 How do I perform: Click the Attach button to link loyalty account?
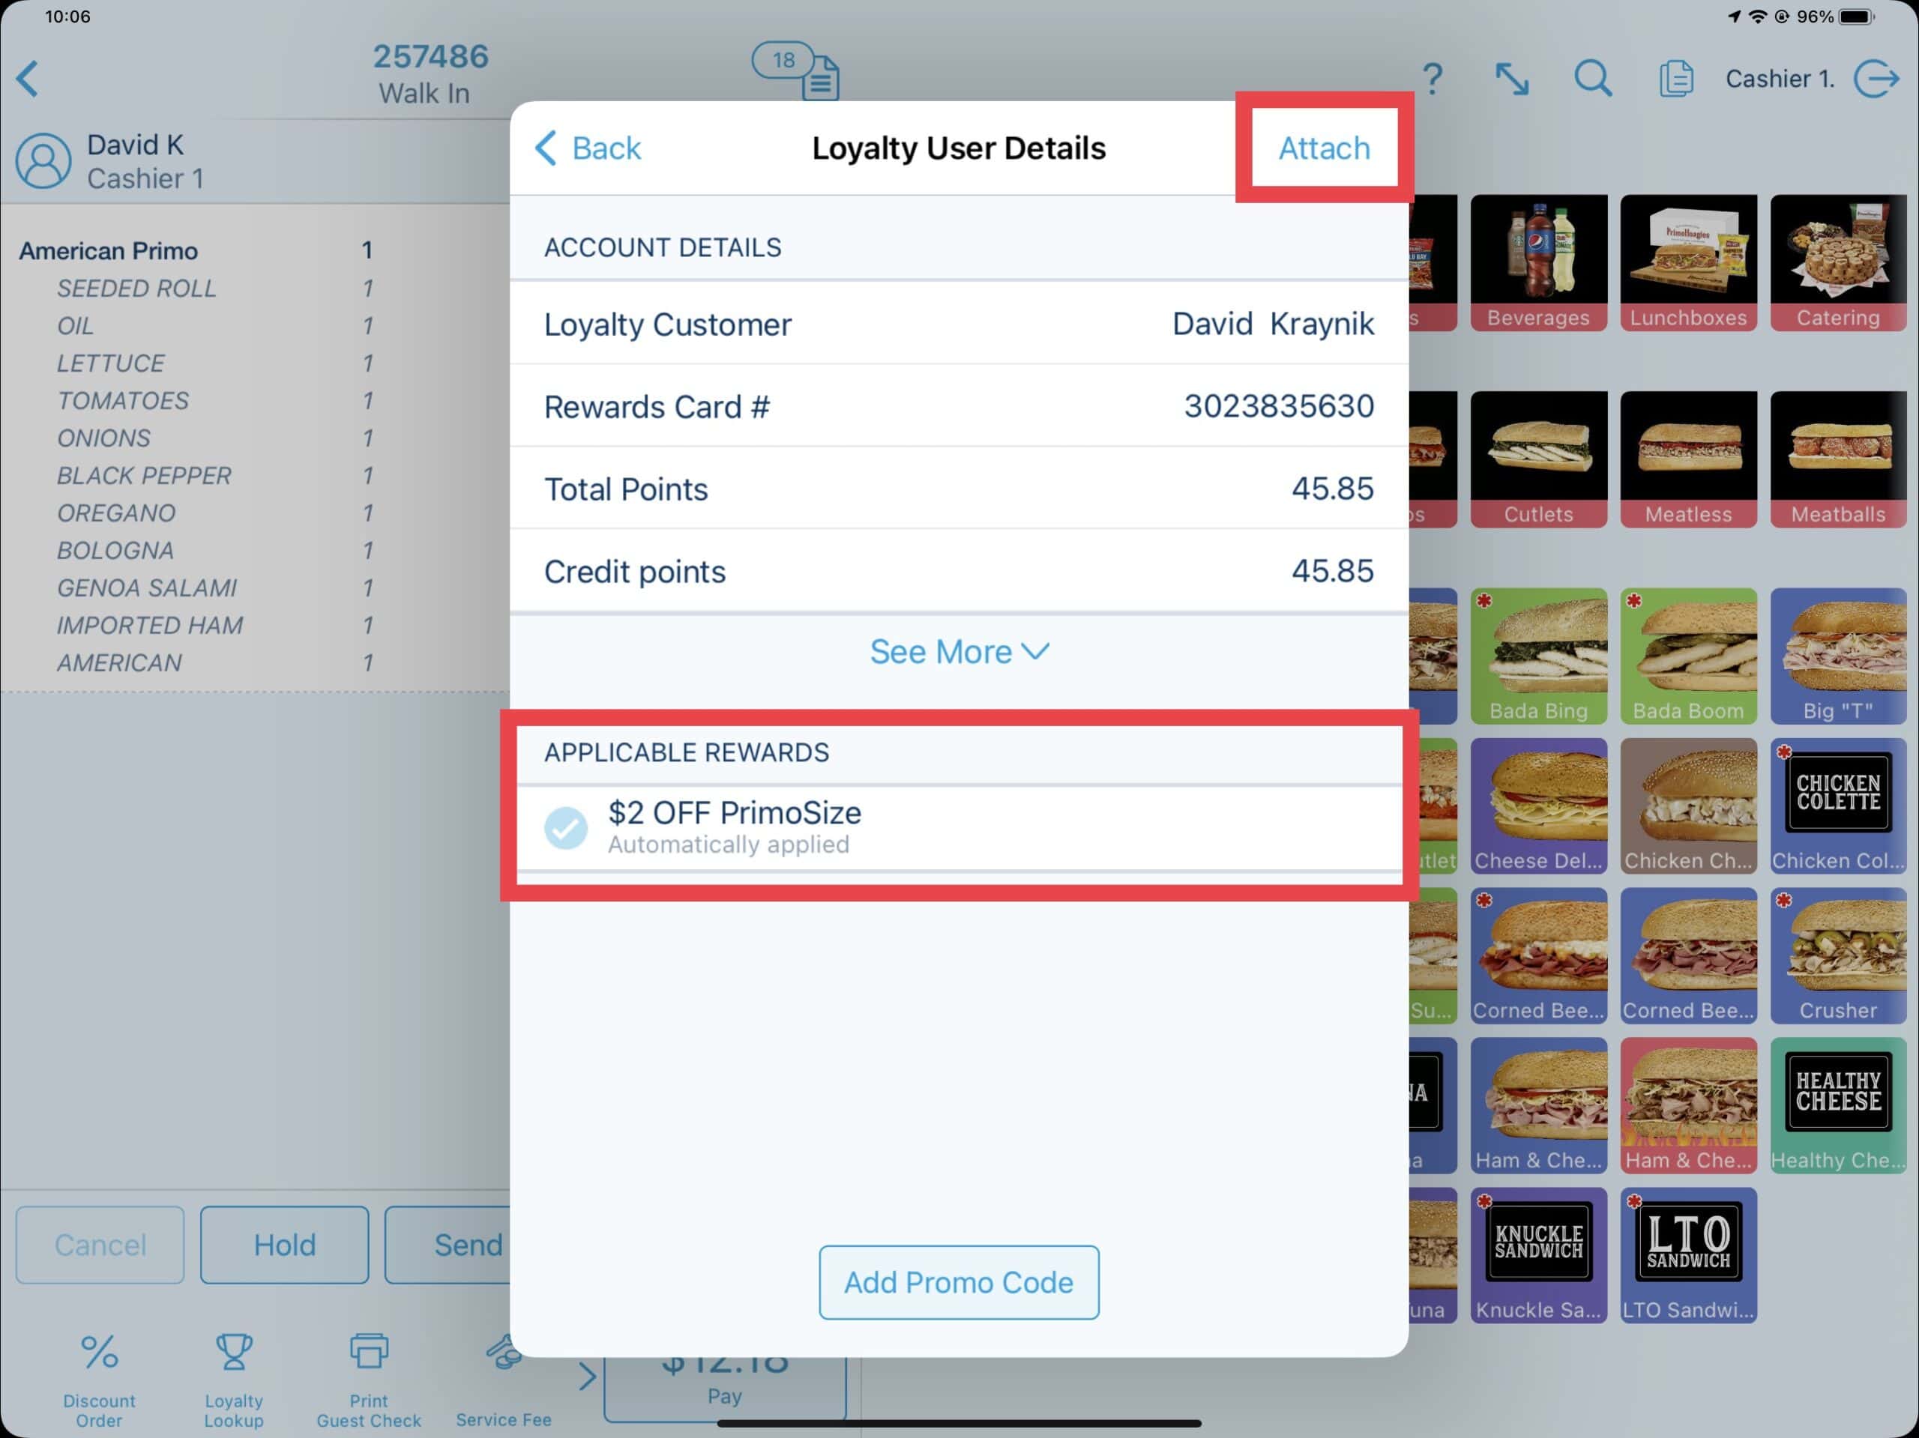[x=1322, y=147]
